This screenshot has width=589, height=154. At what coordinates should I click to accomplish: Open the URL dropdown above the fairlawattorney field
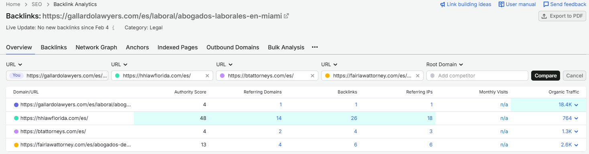coord(330,64)
